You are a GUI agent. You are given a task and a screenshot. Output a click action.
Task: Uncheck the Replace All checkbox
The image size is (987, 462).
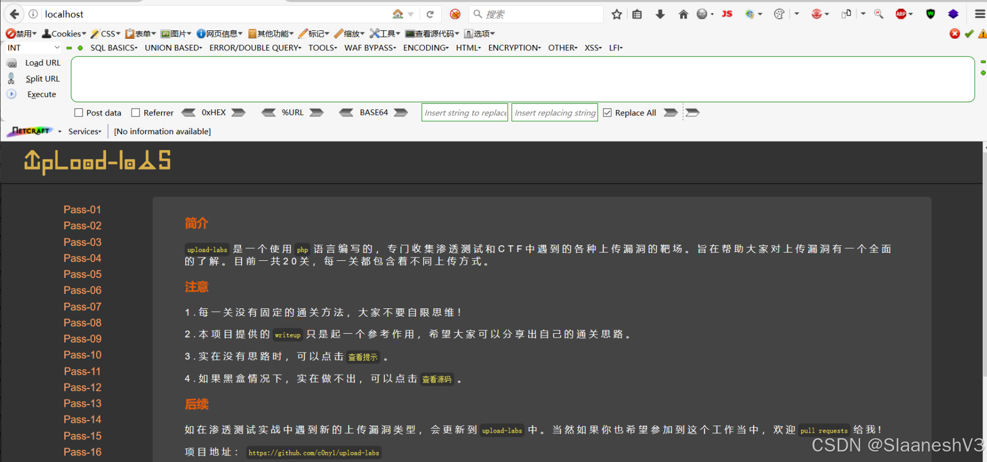coord(607,113)
